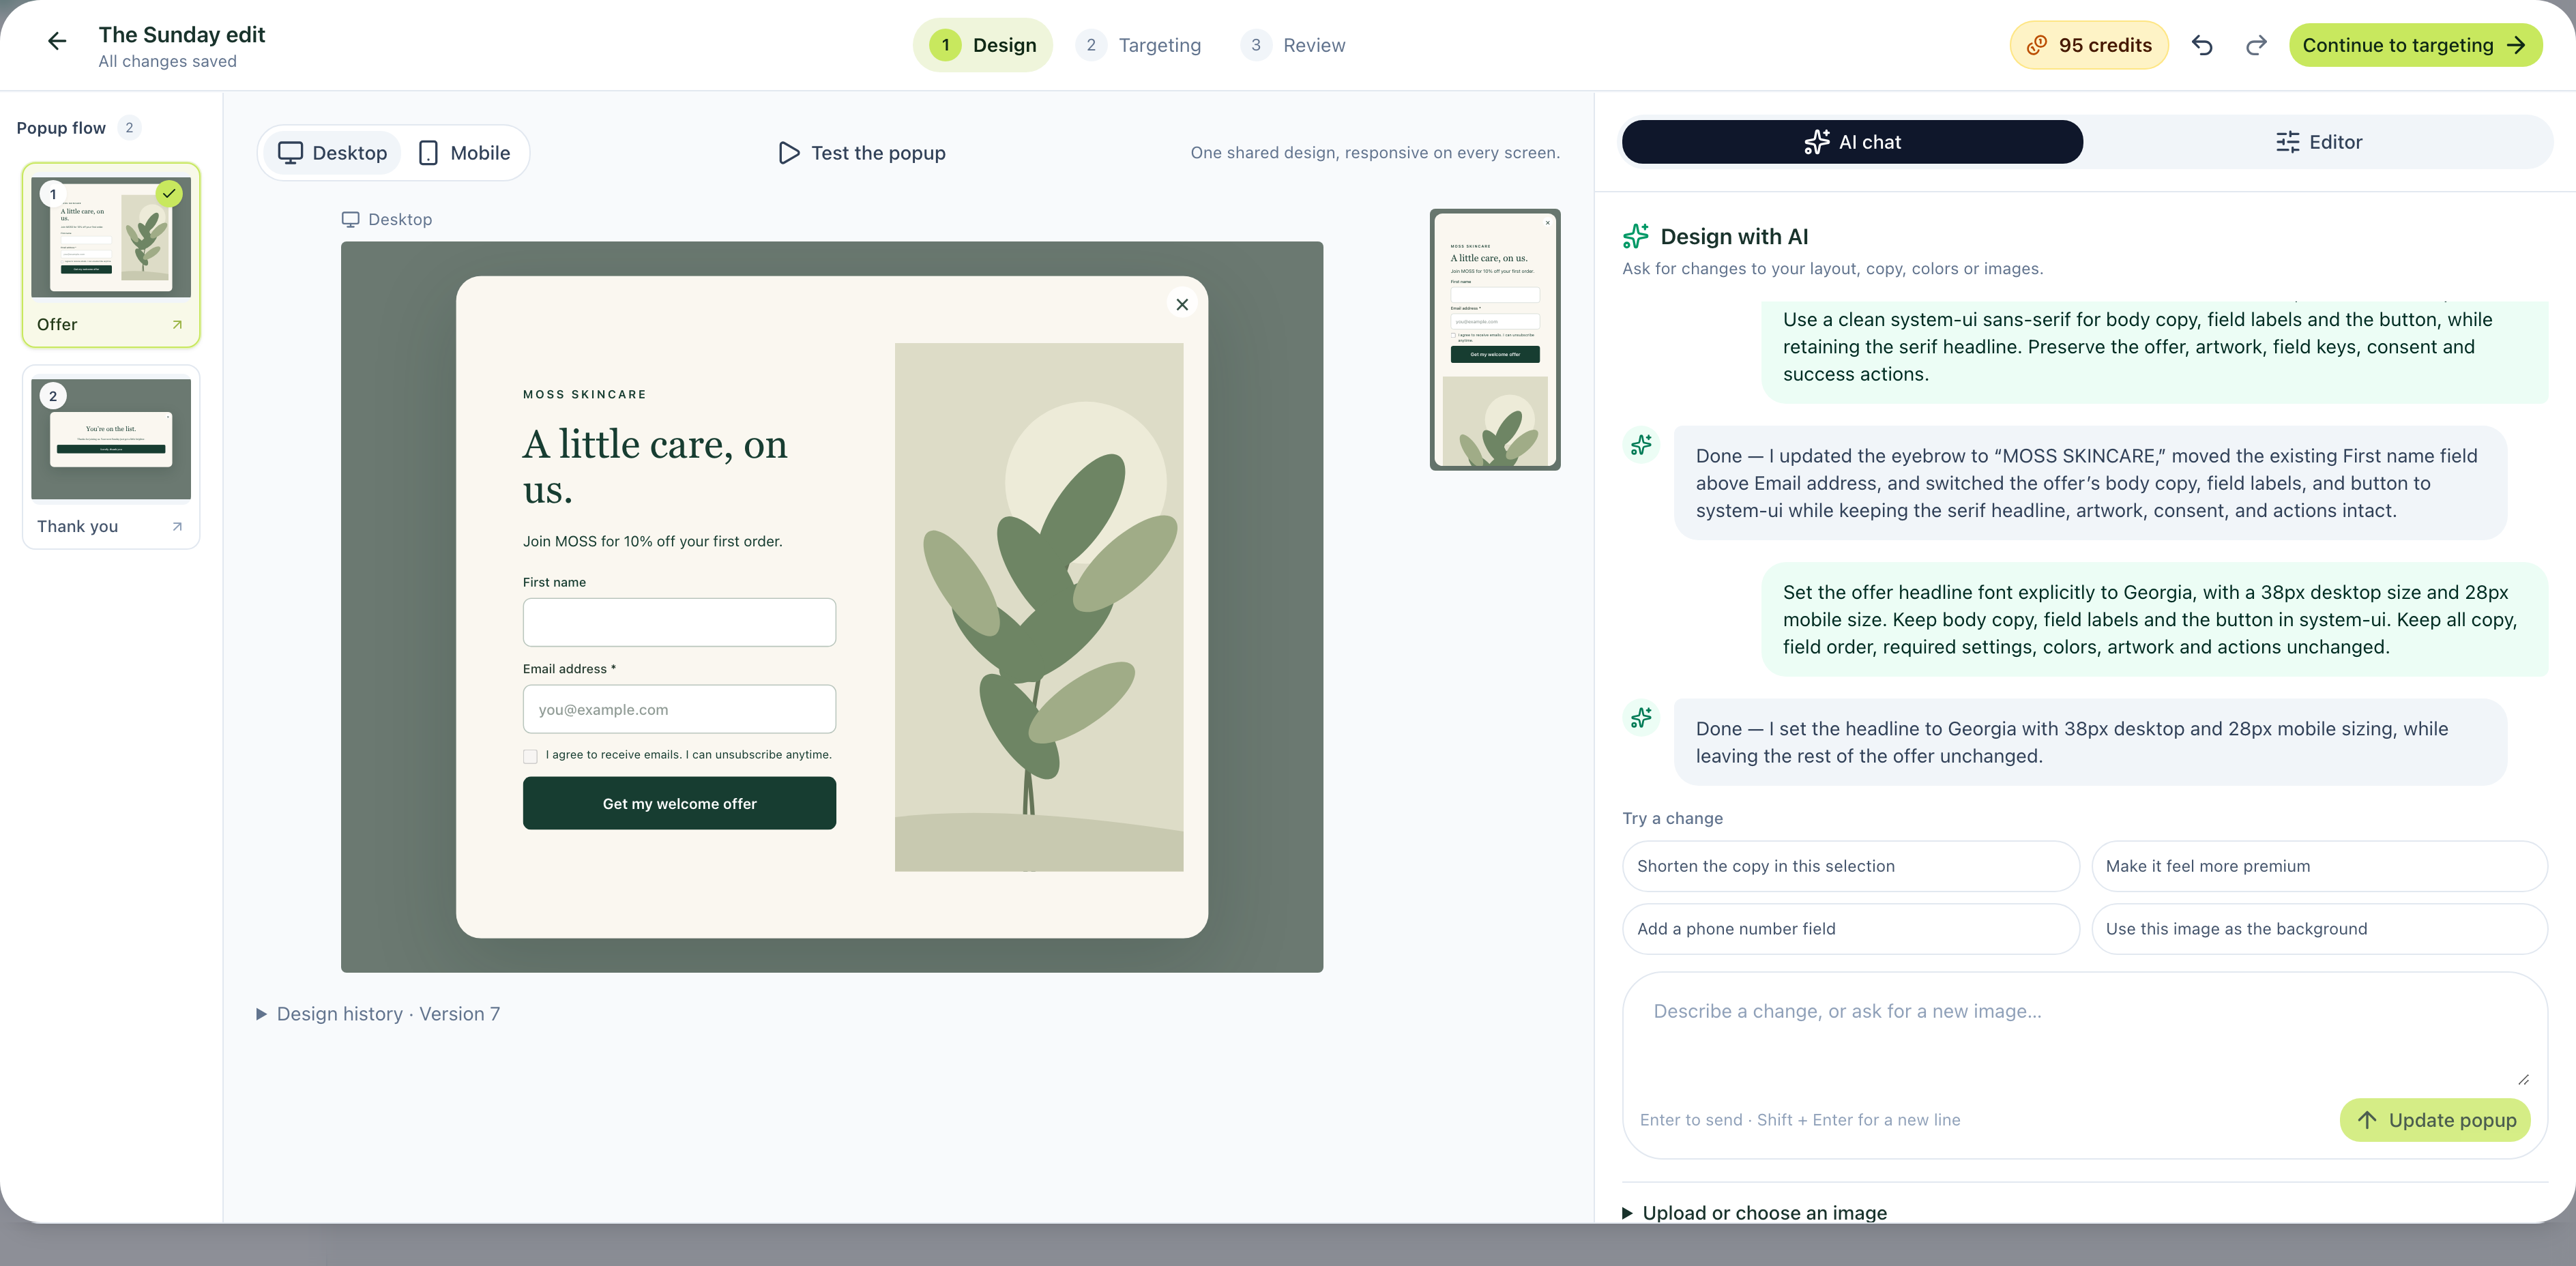Click the Email address input field
This screenshot has height=1266, width=2576.
(x=679, y=709)
